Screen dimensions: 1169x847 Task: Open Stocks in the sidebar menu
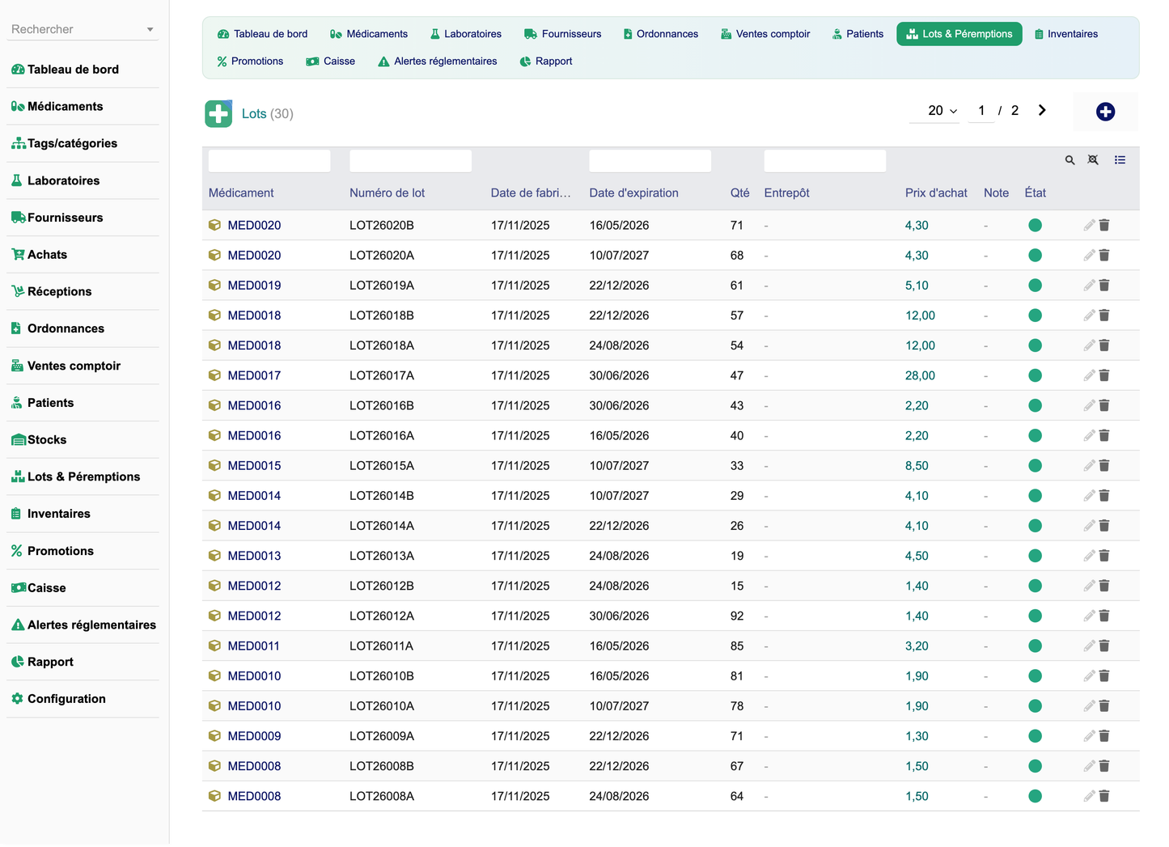point(47,440)
